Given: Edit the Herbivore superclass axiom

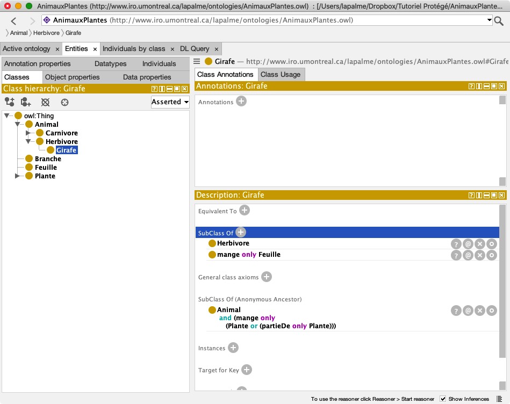Looking at the screenshot, I should tap(491, 244).
